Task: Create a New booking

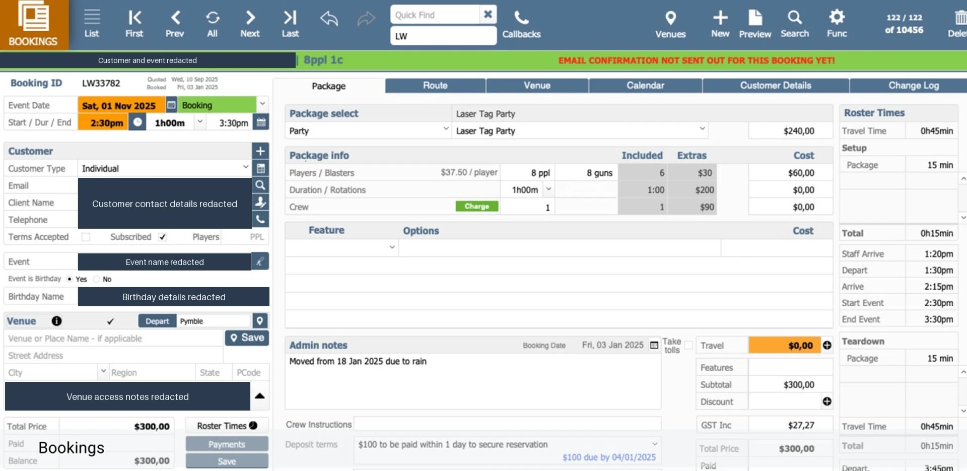Action: pyautogui.click(x=720, y=24)
